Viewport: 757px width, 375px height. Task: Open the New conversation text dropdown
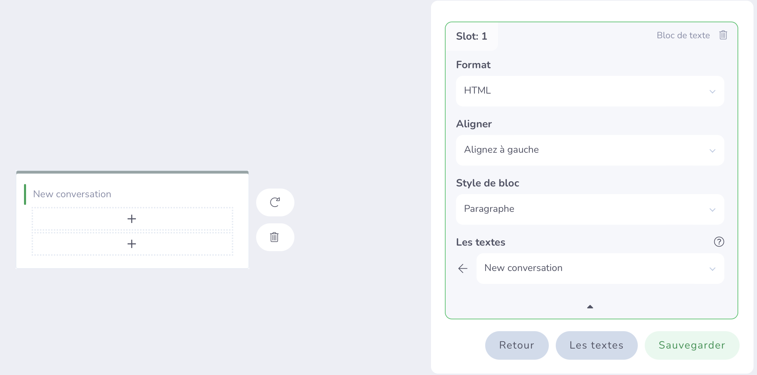point(600,268)
